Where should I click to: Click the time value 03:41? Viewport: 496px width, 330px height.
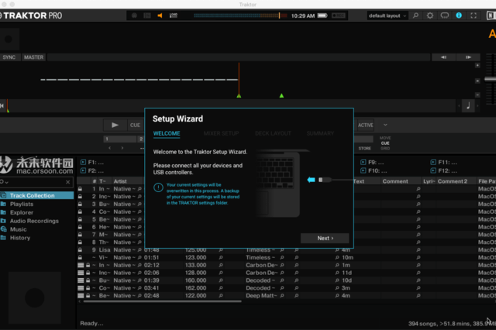click(152, 288)
